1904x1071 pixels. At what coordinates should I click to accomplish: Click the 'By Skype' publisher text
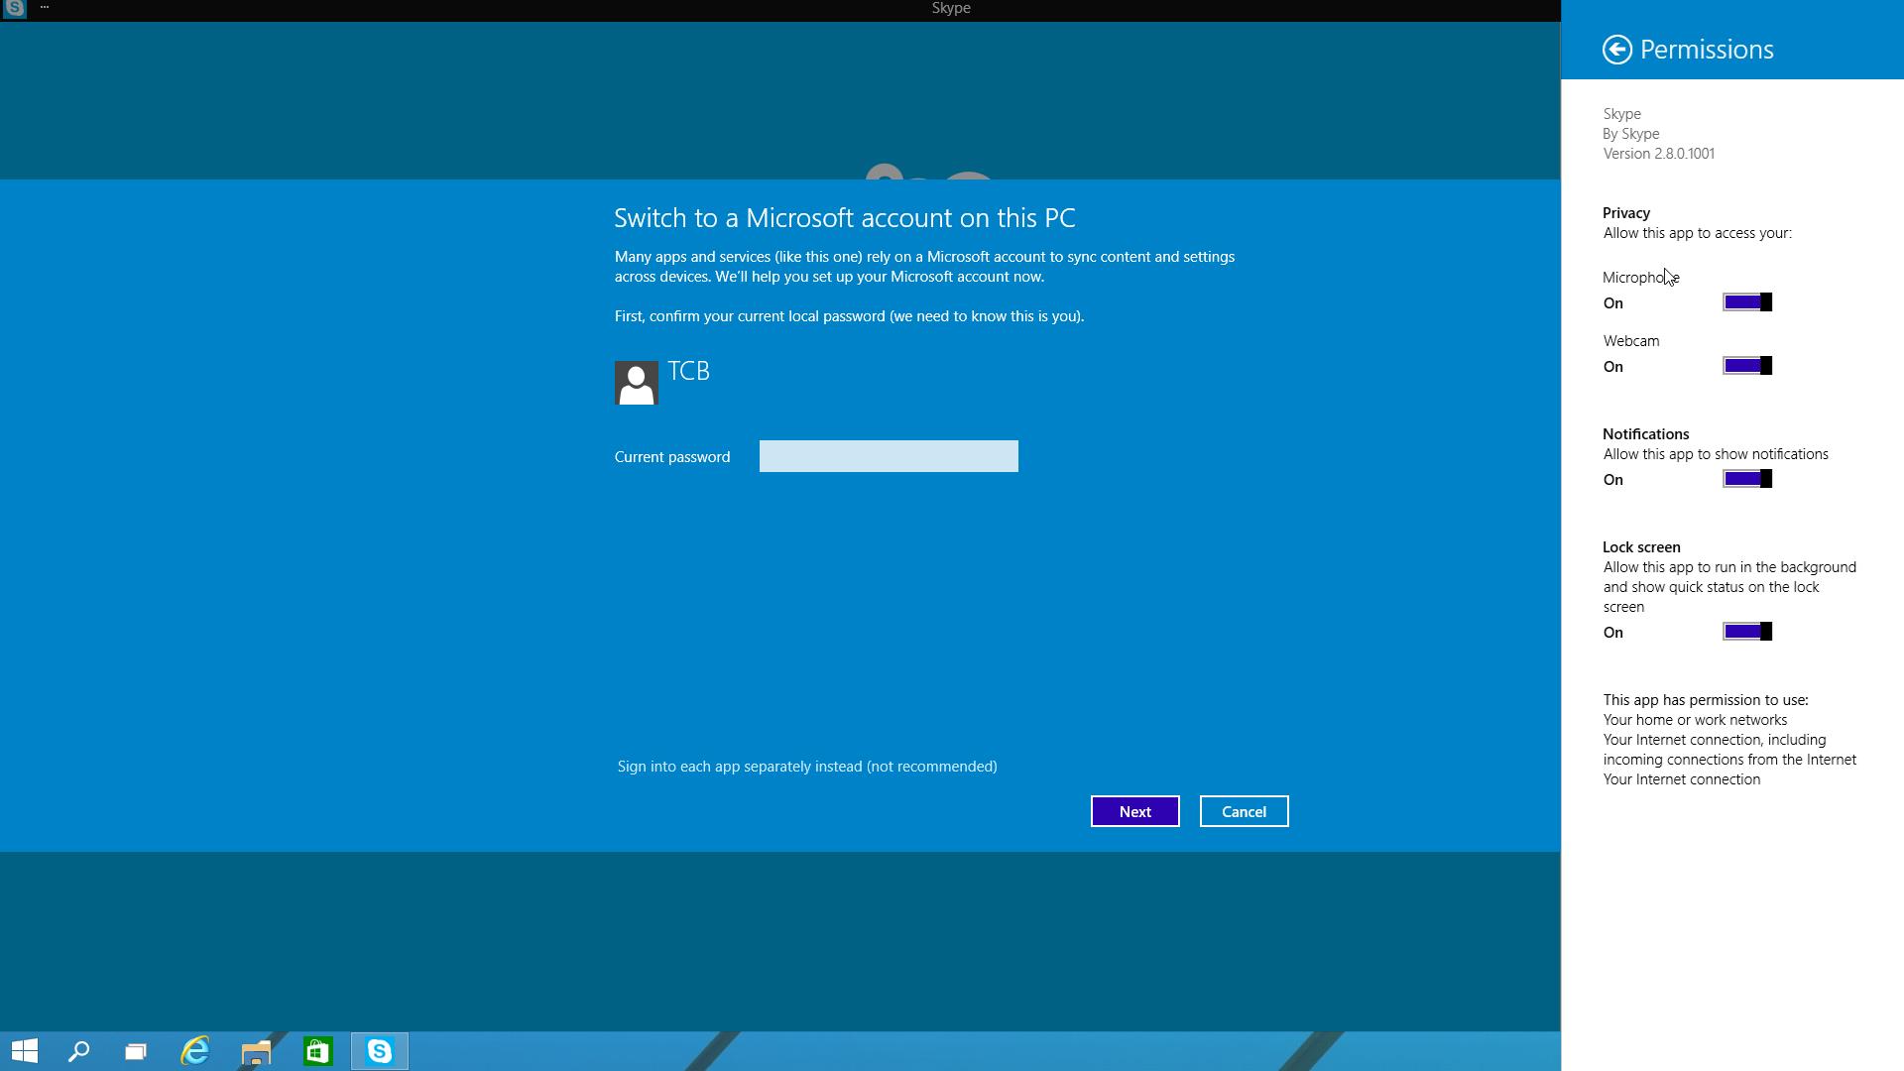pyautogui.click(x=1631, y=134)
